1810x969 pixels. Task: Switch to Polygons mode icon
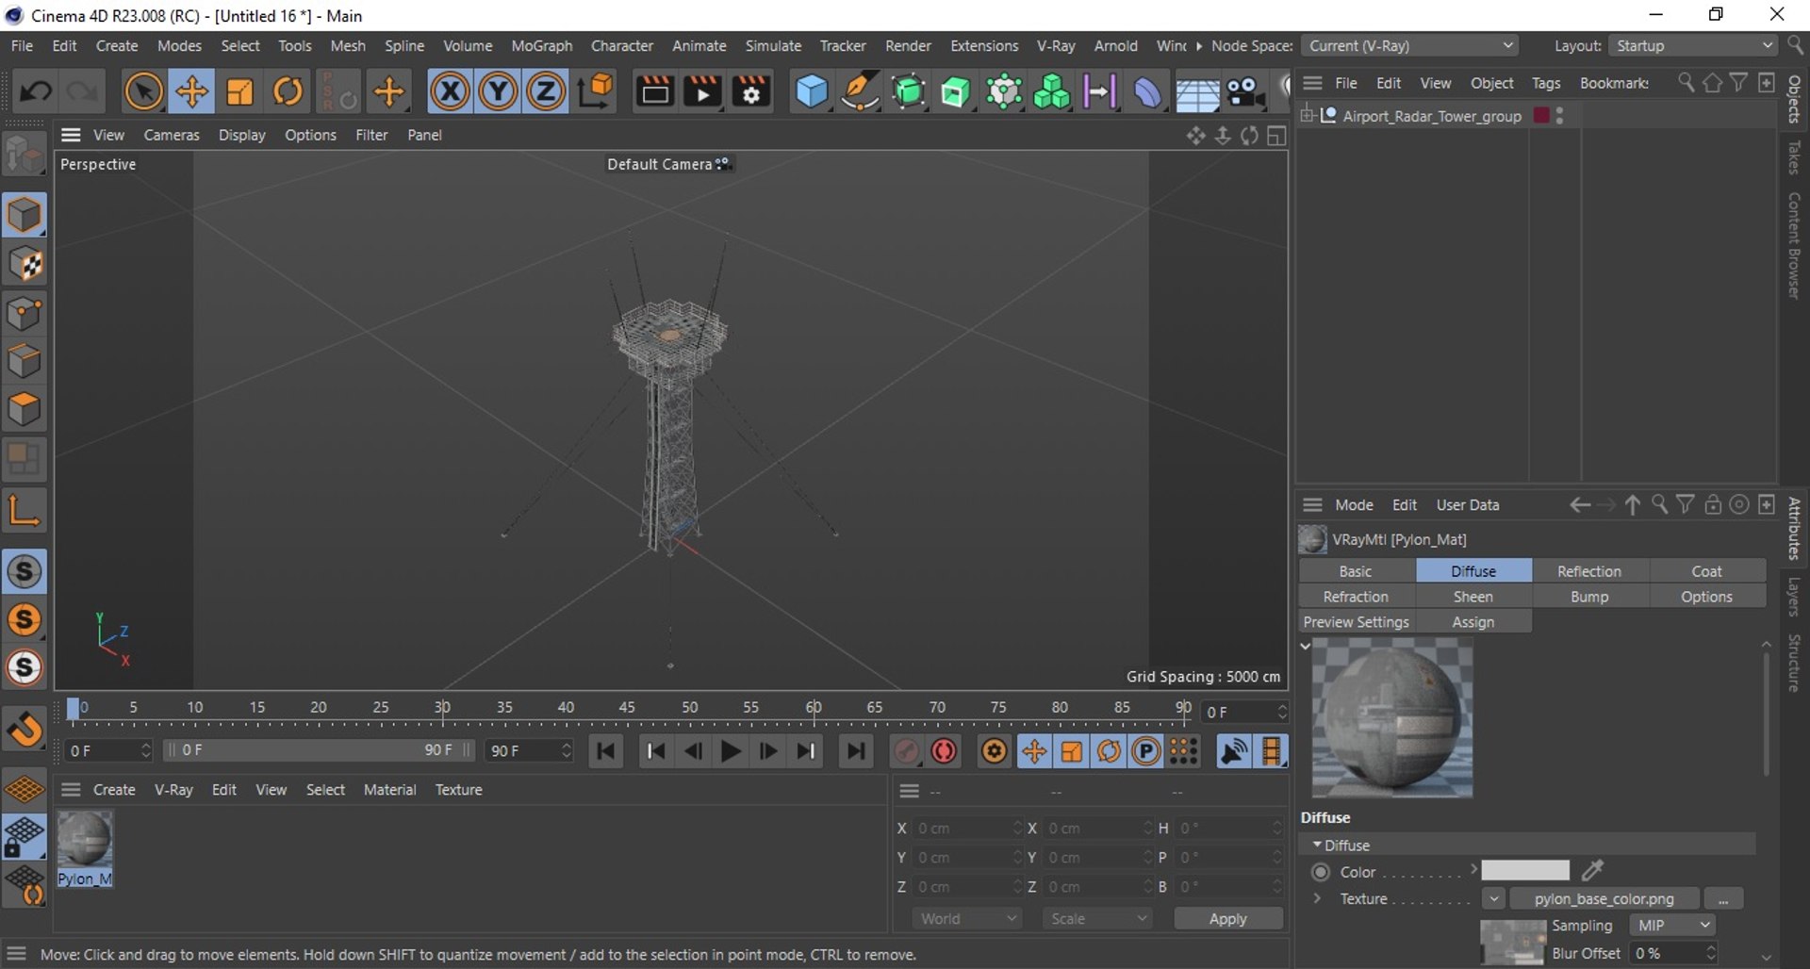click(24, 410)
